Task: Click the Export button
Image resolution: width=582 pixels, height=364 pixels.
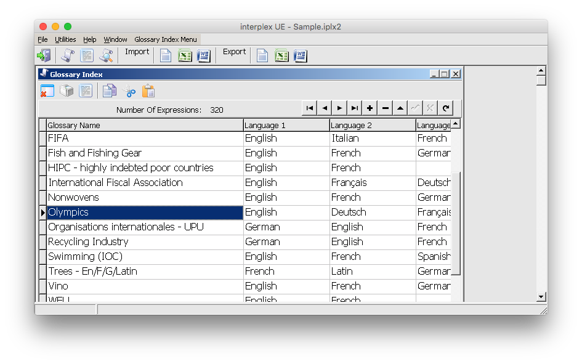Action: [234, 52]
